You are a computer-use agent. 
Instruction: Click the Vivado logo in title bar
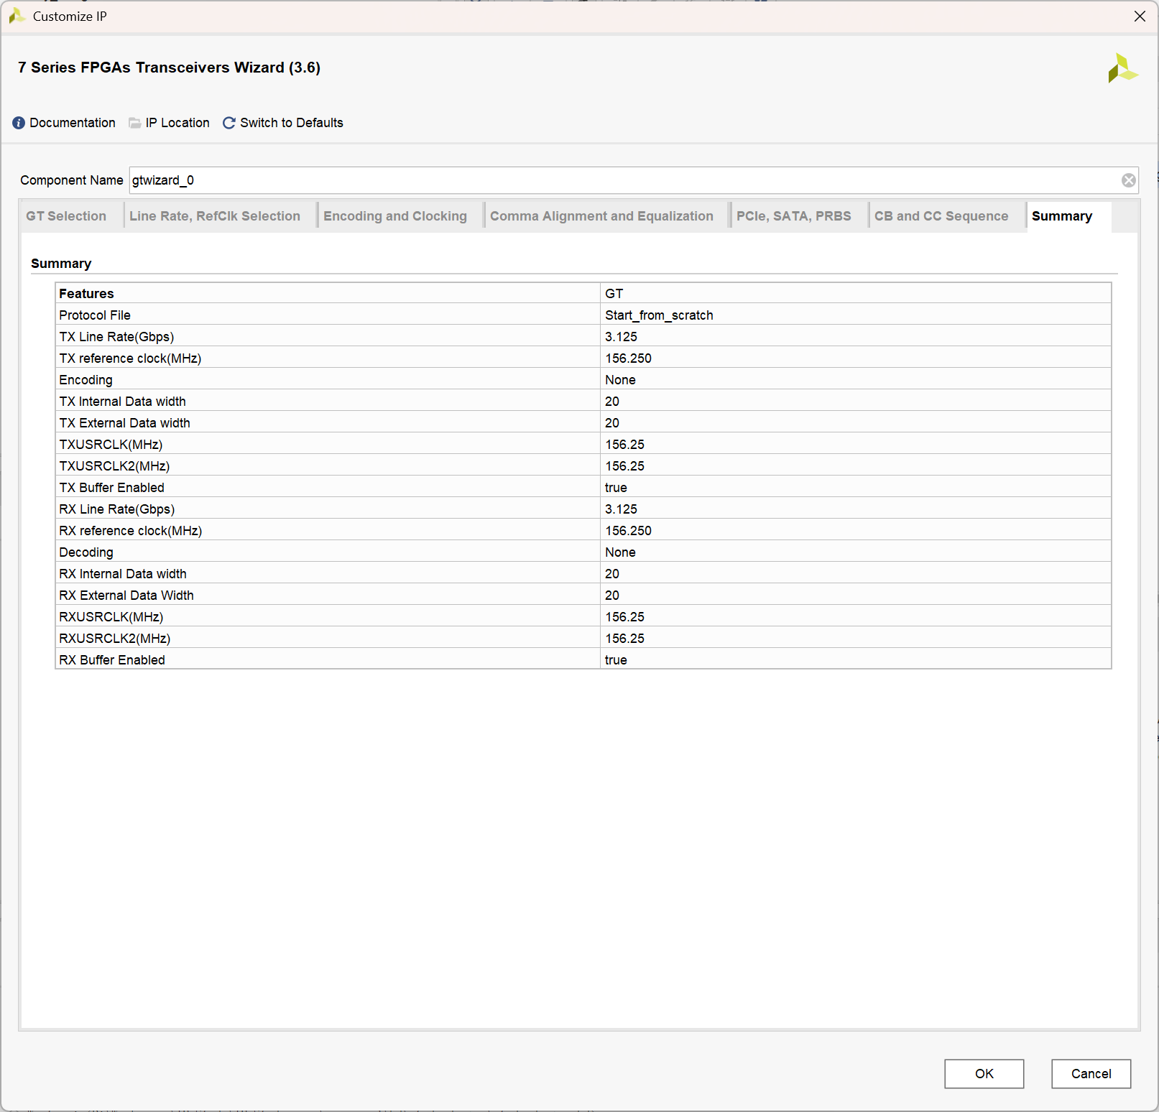coord(17,16)
